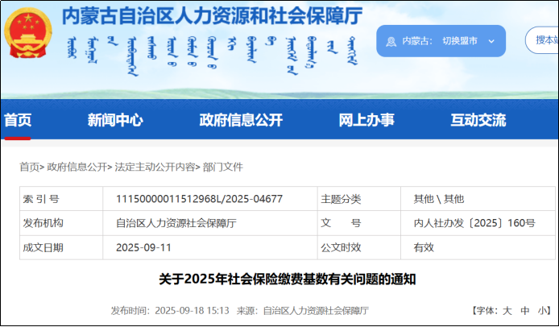The image size is (559, 327).
Task: Click the index number 11150000011512968L/2025-04677
Action: coord(199,199)
